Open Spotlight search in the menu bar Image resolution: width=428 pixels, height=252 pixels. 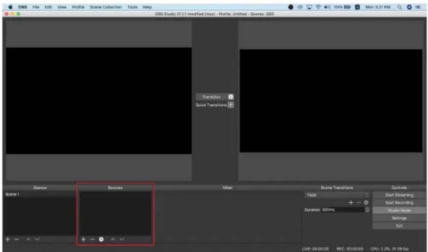coord(400,7)
